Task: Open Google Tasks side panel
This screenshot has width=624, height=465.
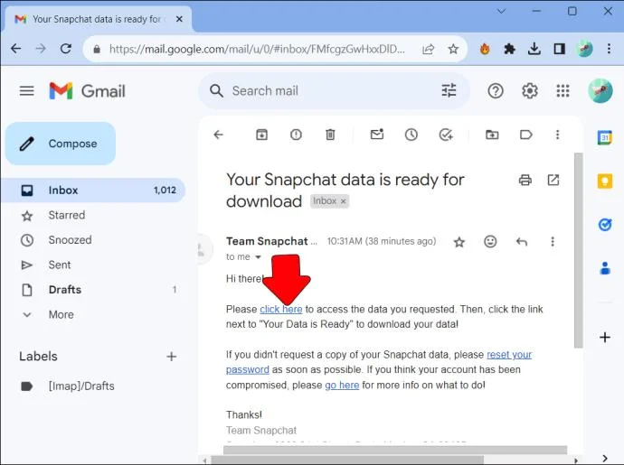Action: coord(605,225)
